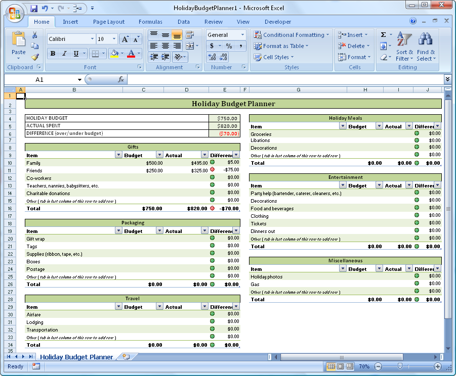456x376 pixels.
Task: Switch to Page Layout view in status bar
Action: [x=340, y=366]
